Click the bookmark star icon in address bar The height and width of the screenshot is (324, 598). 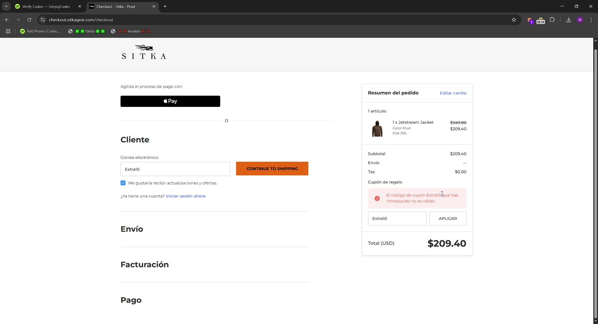coord(514,20)
